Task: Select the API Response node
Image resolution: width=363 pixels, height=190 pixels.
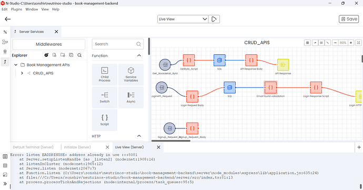Action: pos(283,65)
